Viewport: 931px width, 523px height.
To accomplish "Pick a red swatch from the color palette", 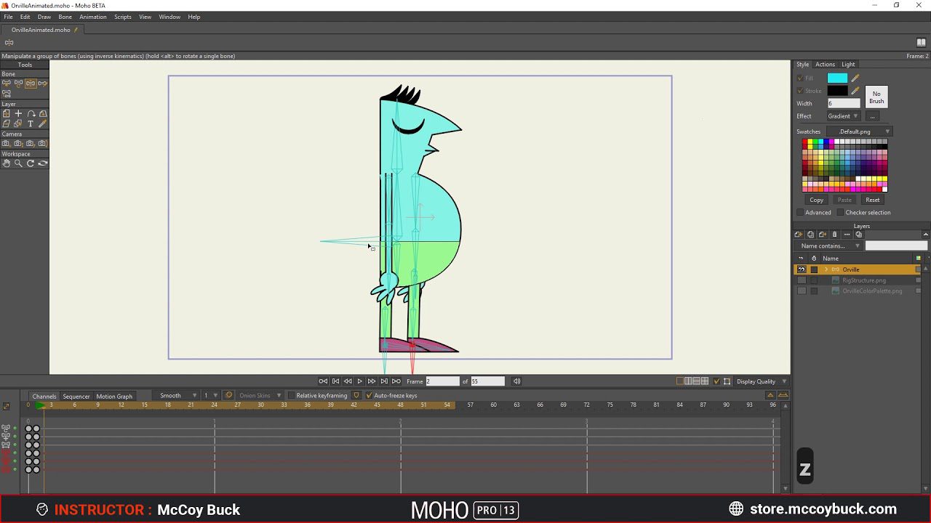I will click(804, 142).
